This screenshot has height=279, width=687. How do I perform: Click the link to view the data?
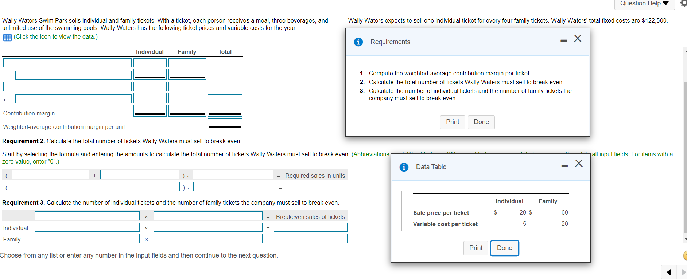point(55,37)
